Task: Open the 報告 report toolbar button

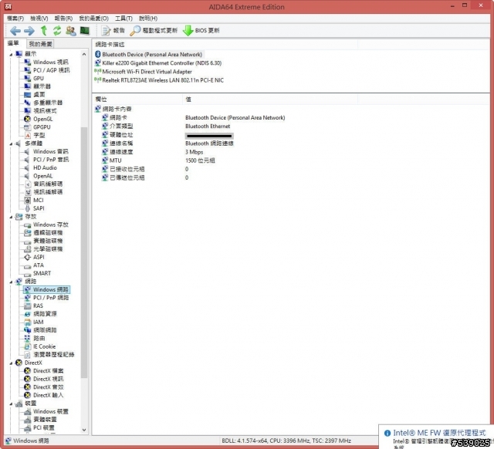Action: pos(113,31)
